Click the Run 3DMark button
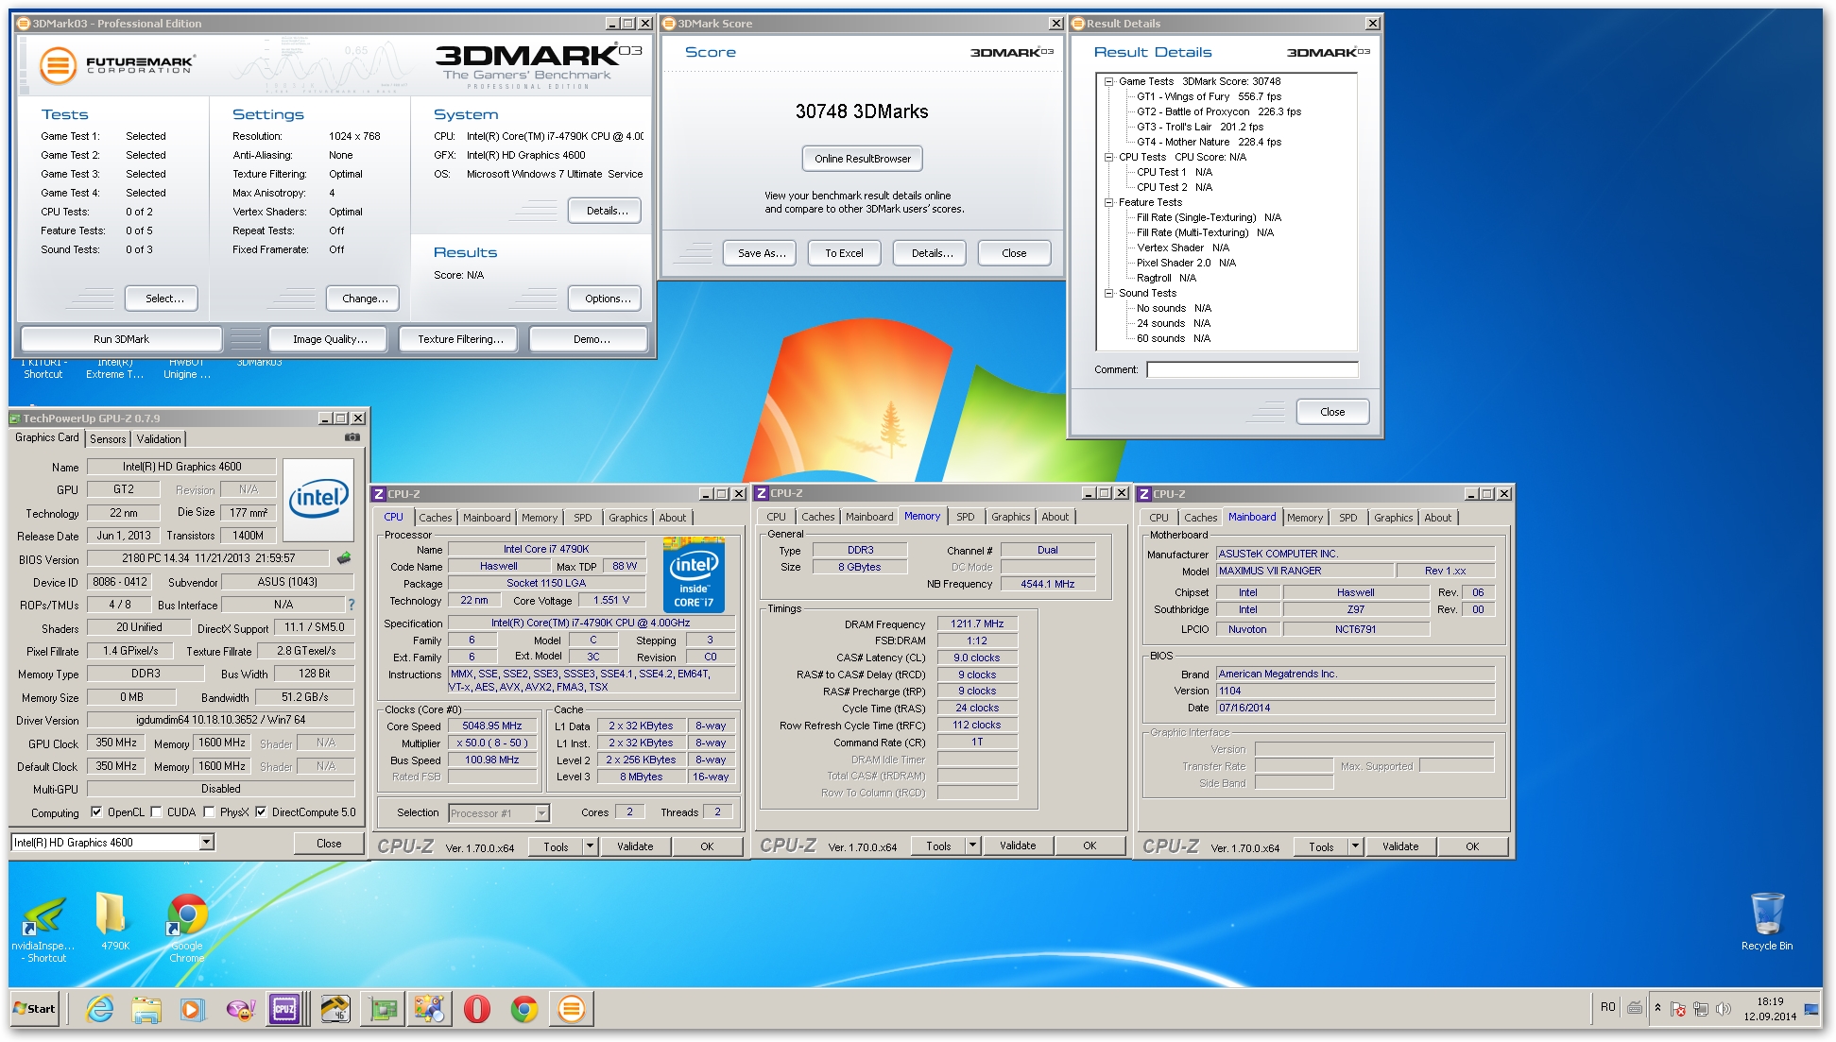 point(121,339)
